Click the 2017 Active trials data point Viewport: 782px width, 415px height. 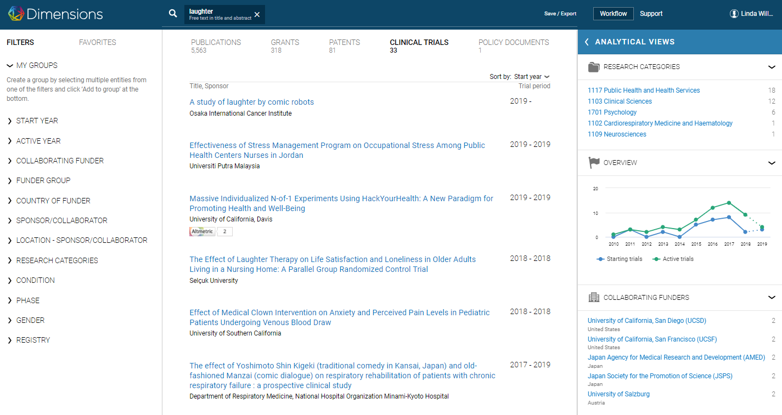(729, 203)
